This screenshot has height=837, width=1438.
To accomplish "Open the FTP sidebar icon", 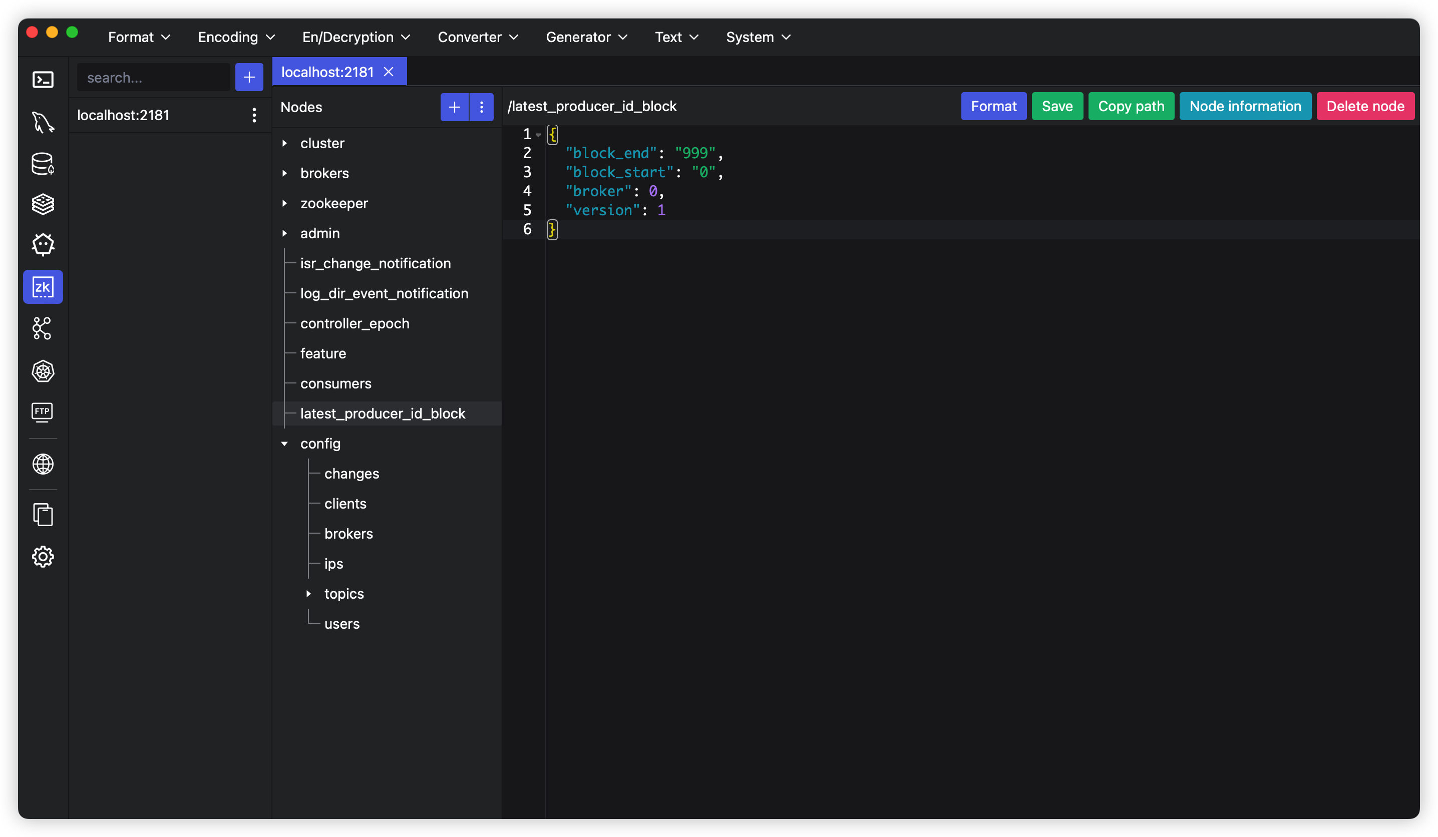I will (43, 412).
